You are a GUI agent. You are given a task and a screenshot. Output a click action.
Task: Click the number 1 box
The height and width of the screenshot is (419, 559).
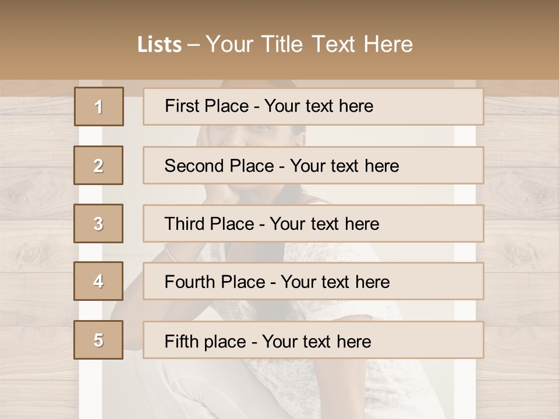click(x=98, y=106)
